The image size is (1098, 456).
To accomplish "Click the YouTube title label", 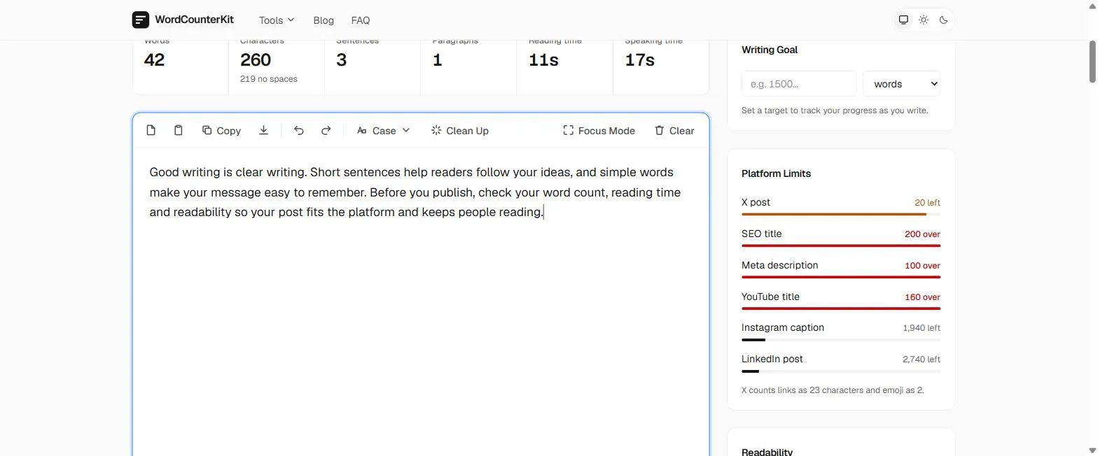I will 770,297.
